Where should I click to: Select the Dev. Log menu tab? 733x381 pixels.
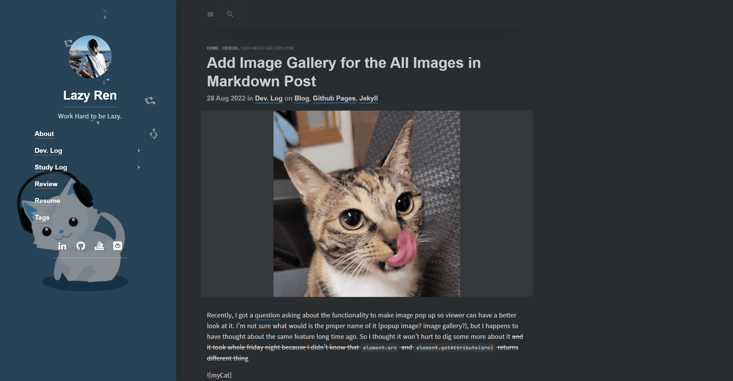tap(49, 150)
